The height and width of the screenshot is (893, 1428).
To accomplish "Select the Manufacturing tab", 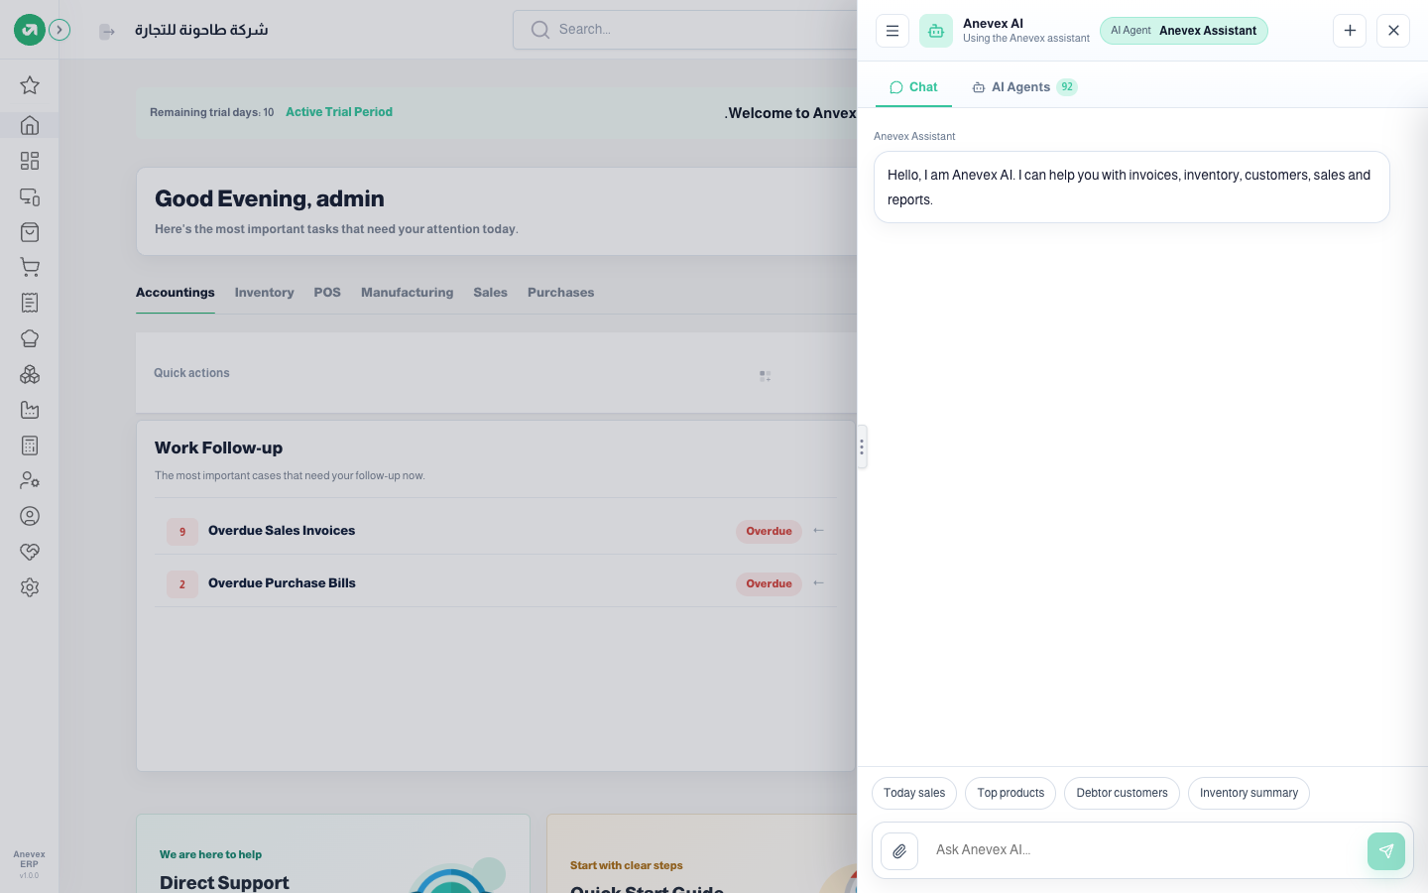I will tap(408, 293).
